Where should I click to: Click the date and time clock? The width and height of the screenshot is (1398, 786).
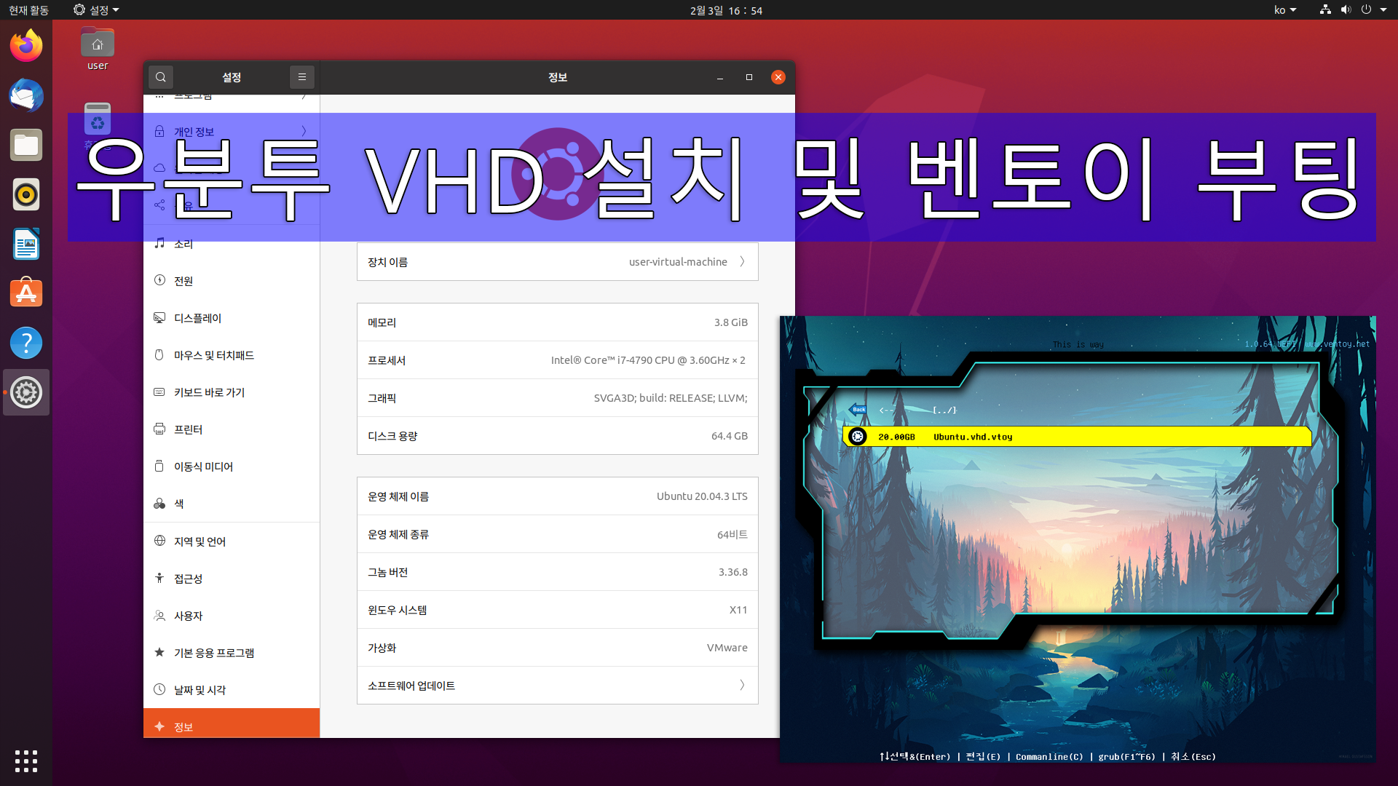point(726,10)
